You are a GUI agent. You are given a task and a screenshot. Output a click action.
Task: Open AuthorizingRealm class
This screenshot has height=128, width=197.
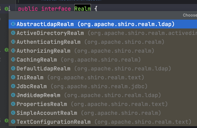(103, 51)
